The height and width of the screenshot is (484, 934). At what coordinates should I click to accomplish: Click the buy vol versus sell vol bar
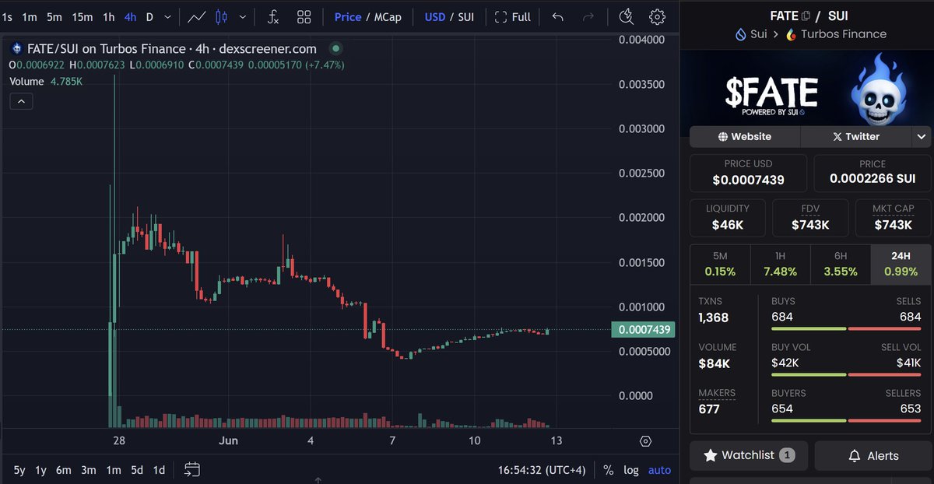(x=846, y=375)
